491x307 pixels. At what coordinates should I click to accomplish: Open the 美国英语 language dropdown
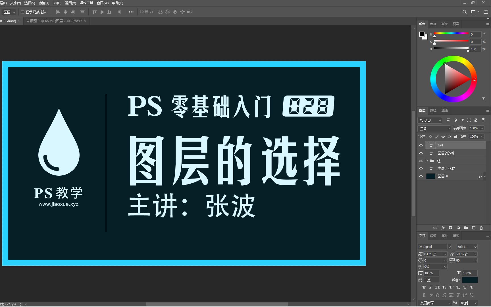434,303
